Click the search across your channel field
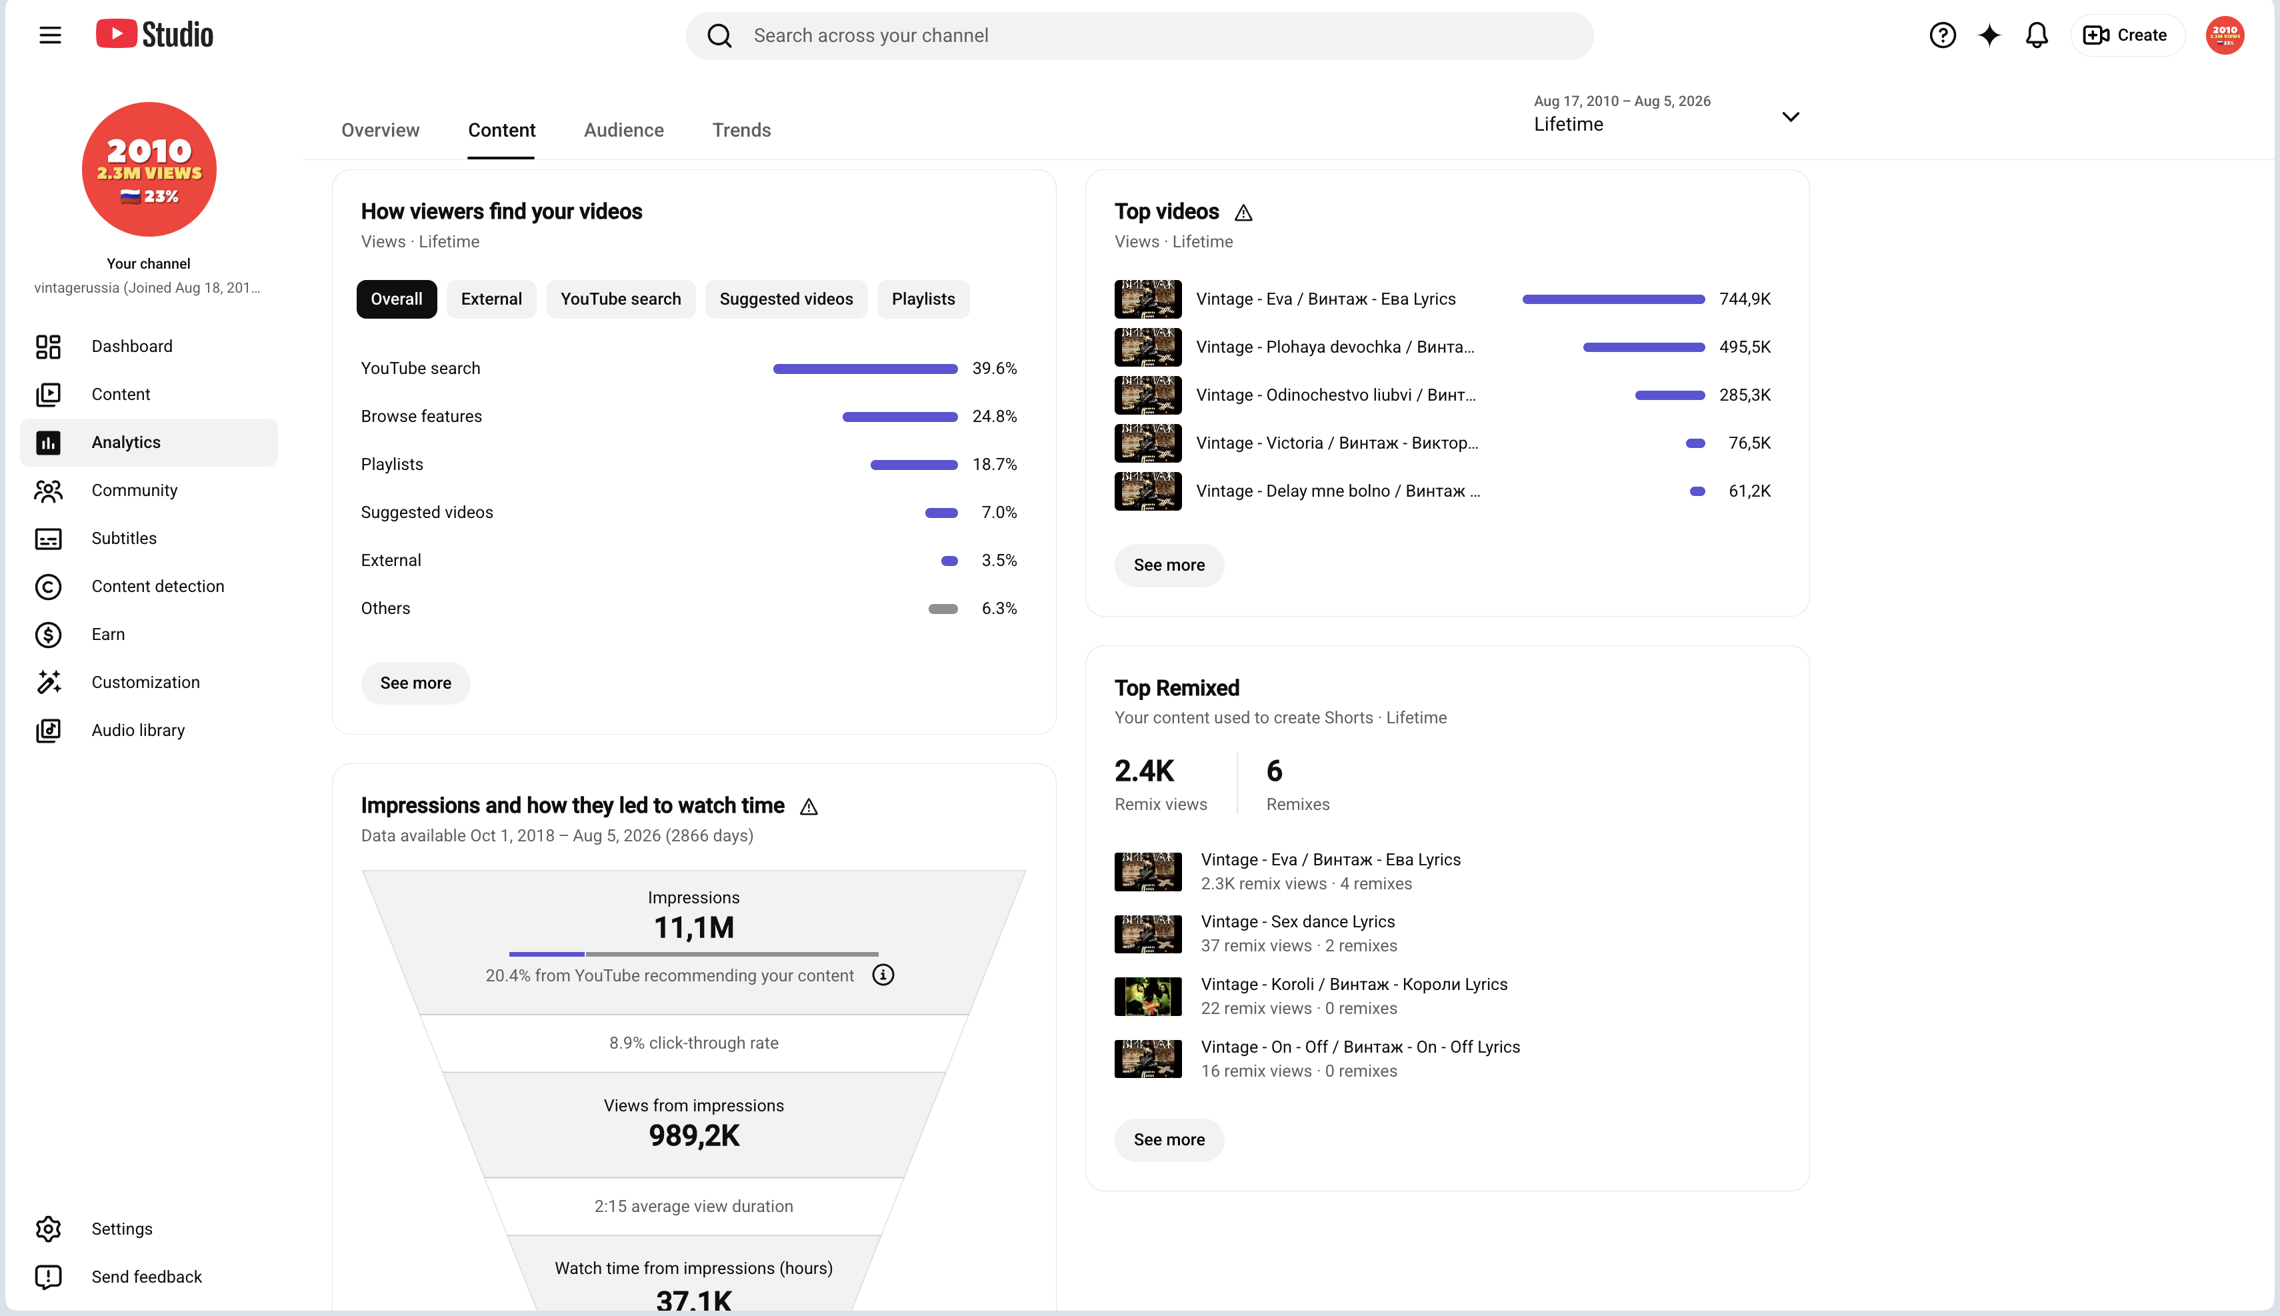 coord(1139,35)
